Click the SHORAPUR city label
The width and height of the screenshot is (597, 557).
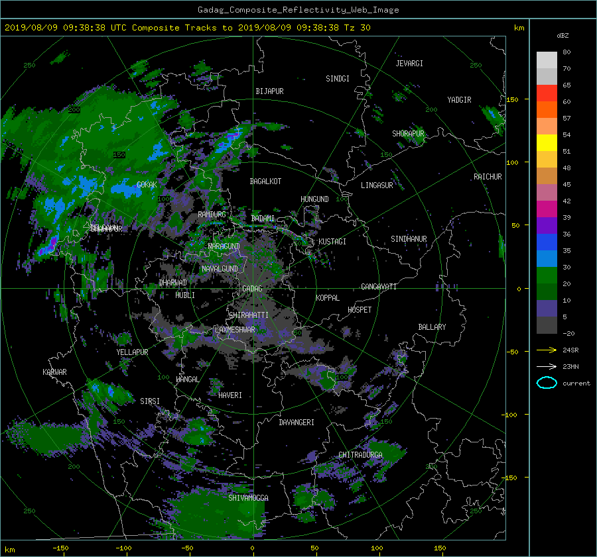pos(408,134)
